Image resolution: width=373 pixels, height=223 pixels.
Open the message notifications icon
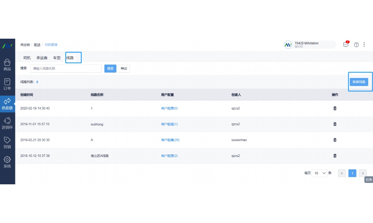pyautogui.click(x=346, y=45)
